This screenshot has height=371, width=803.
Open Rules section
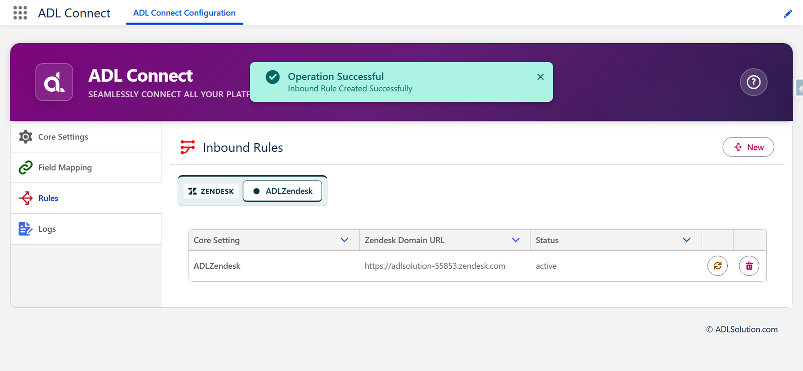coord(86,198)
